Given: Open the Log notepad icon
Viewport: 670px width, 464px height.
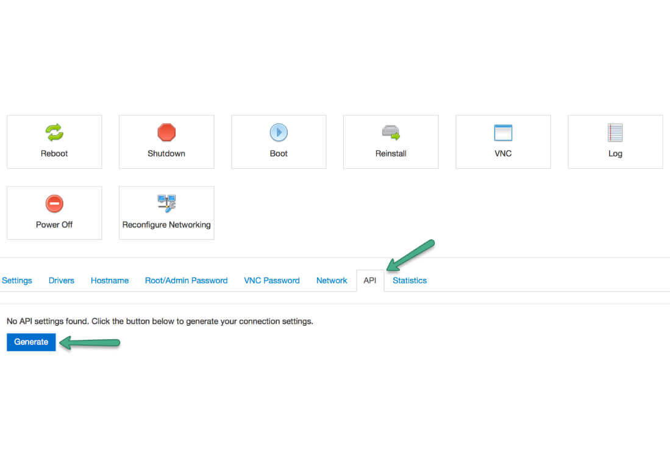Looking at the screenshot, I should [615, 132].
